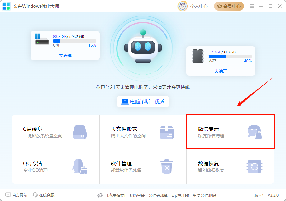Click 智能数据恢复 subtitle
Screen dimensions: 286x201
click(x=211, y=170)
